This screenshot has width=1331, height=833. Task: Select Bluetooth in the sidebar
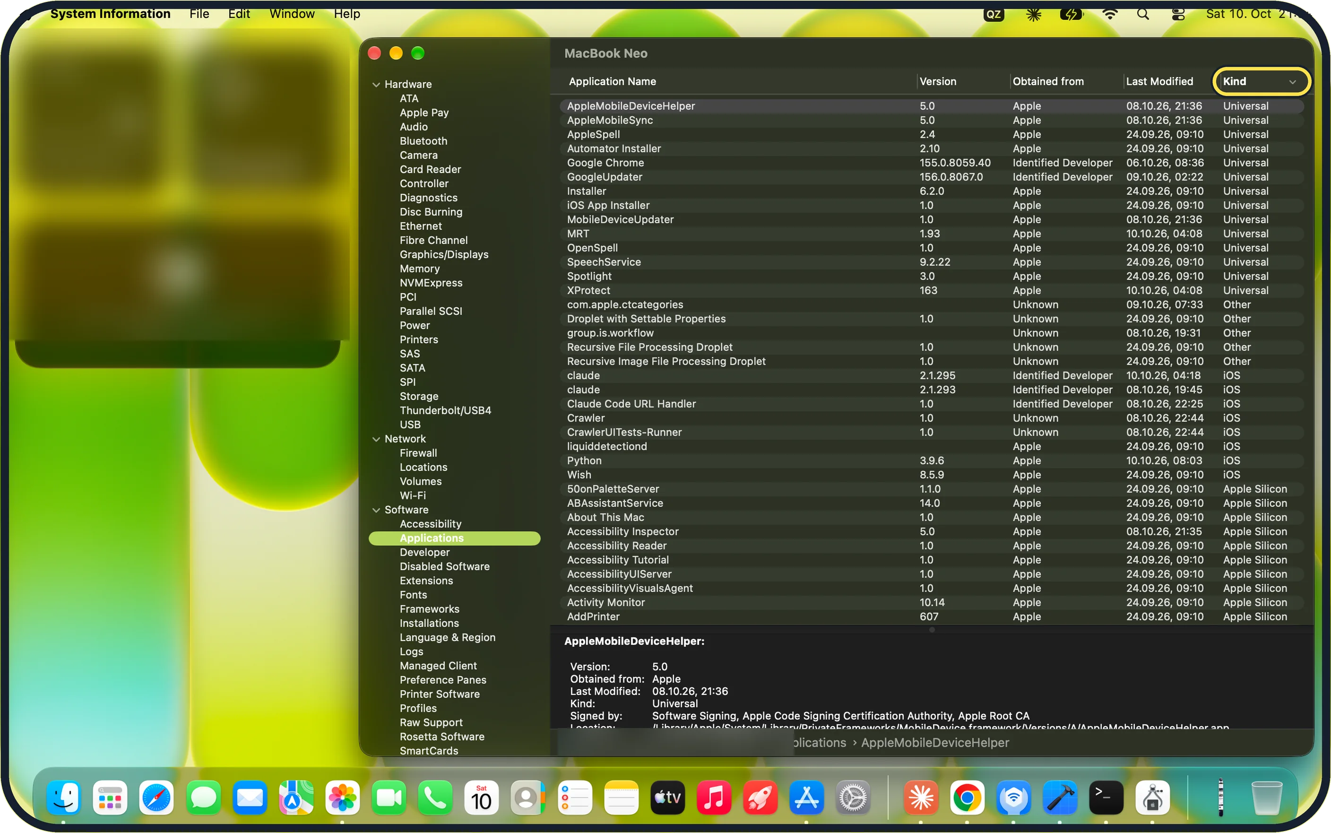tap(423, 141)
